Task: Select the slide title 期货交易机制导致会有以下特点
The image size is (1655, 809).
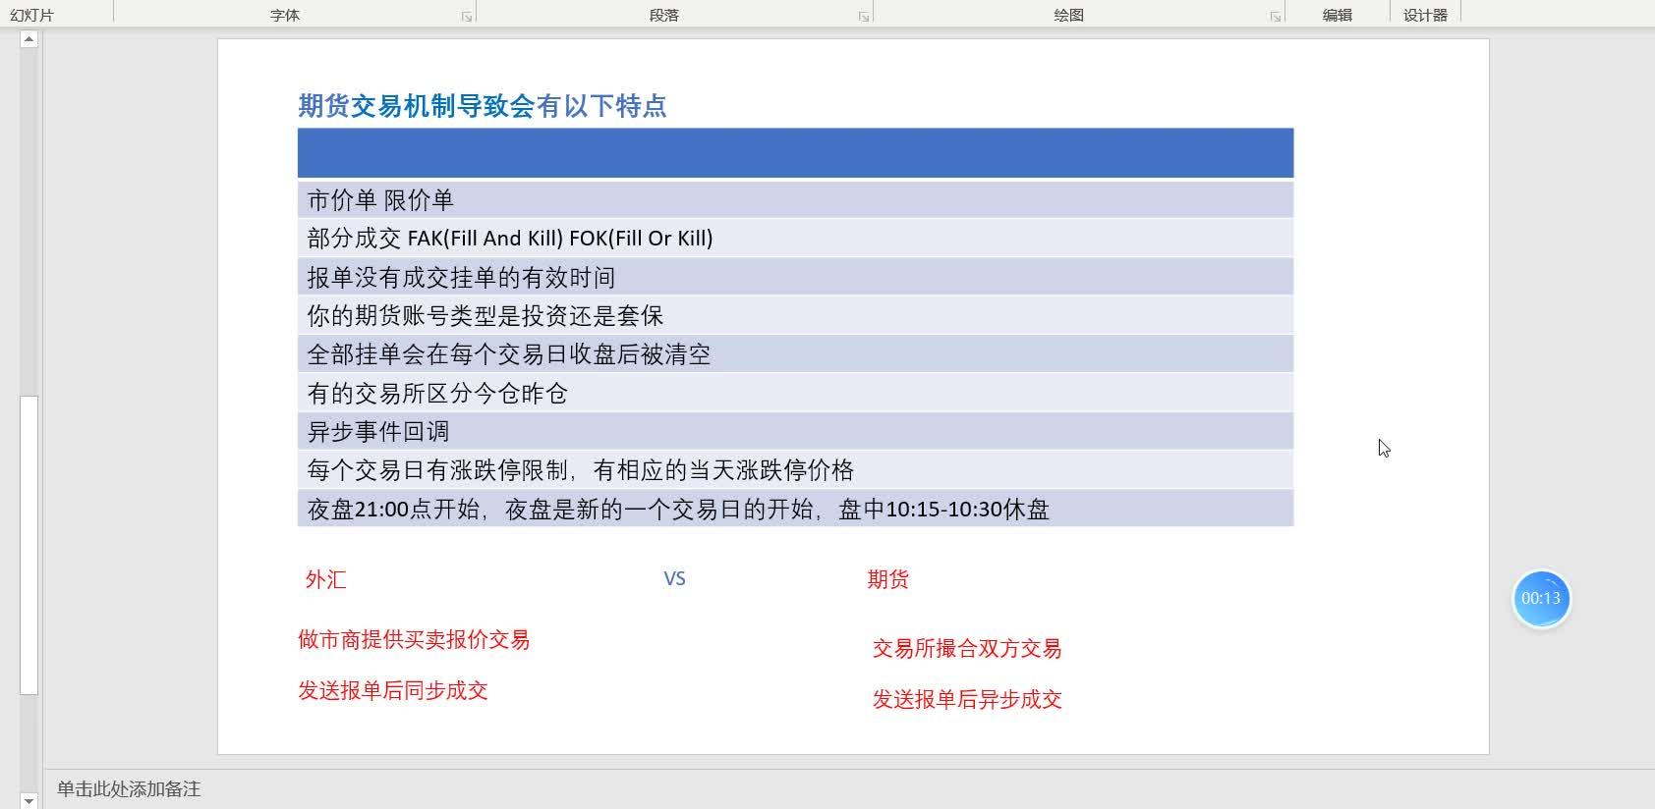Action: tap(483, 106)
